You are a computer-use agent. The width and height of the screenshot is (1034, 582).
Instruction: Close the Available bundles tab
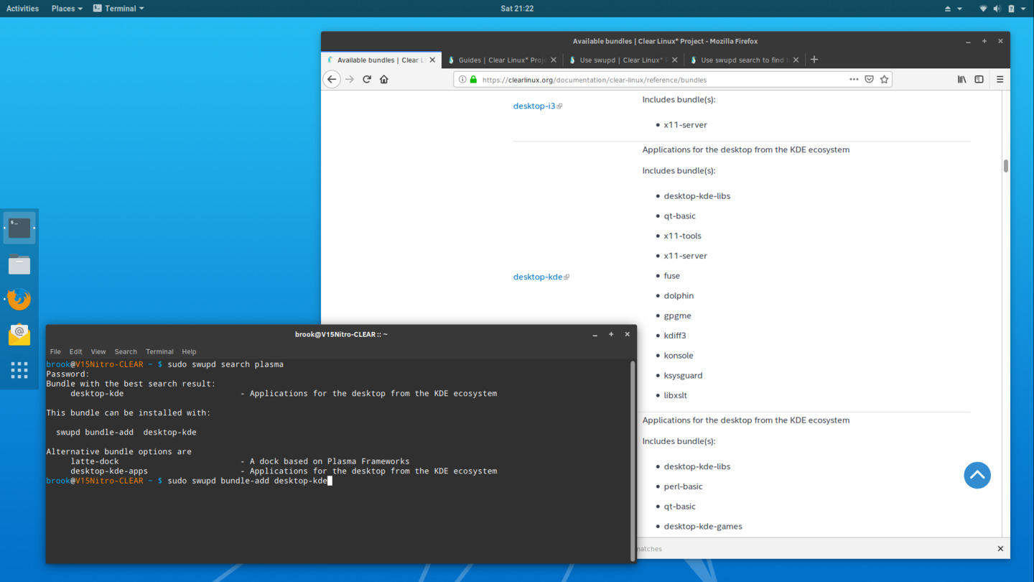(432, 60)
